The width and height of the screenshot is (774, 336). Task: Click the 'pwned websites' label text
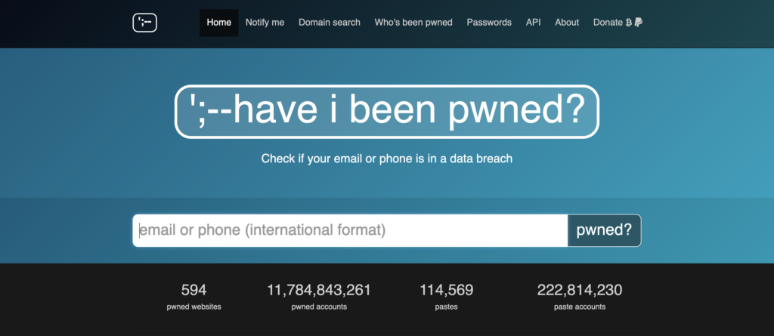point(194,307)
